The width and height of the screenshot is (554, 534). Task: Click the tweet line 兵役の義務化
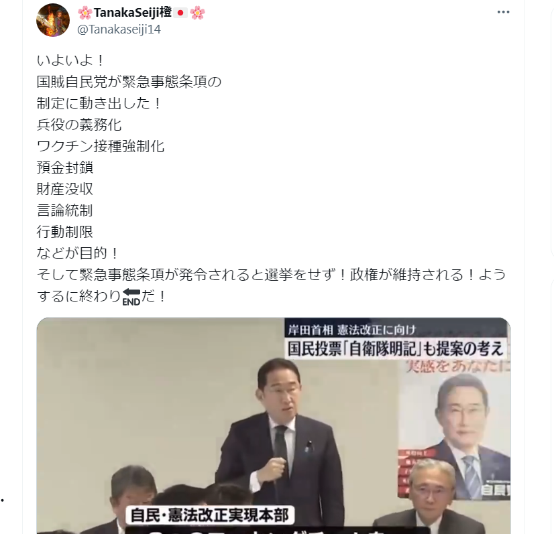pyautogui.click(x=79, y=125)
